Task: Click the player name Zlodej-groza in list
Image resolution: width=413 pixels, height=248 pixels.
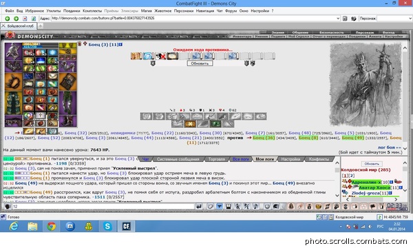Action: click(366, 193)
